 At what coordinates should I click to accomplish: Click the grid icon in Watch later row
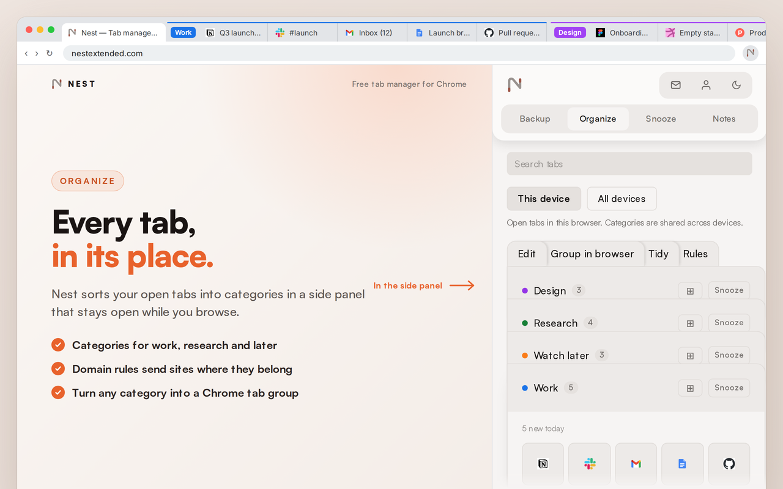tap(690, 355)
